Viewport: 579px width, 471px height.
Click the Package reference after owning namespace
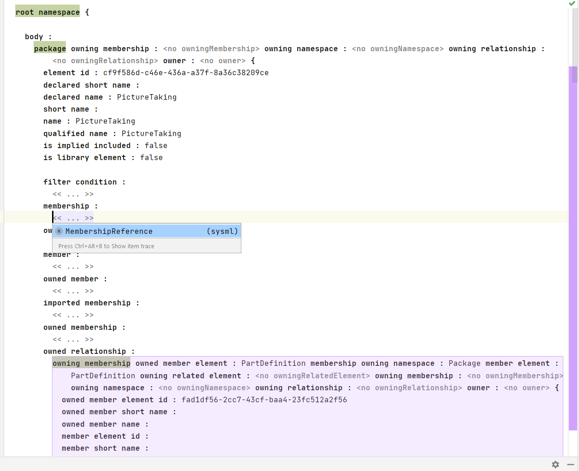tap(465, 364)
